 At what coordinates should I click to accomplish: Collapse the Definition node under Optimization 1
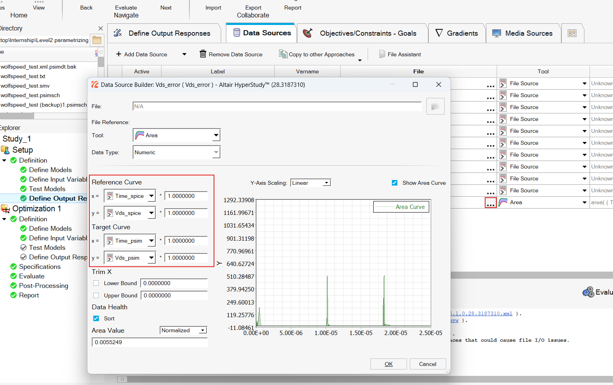tap(4, 219)
